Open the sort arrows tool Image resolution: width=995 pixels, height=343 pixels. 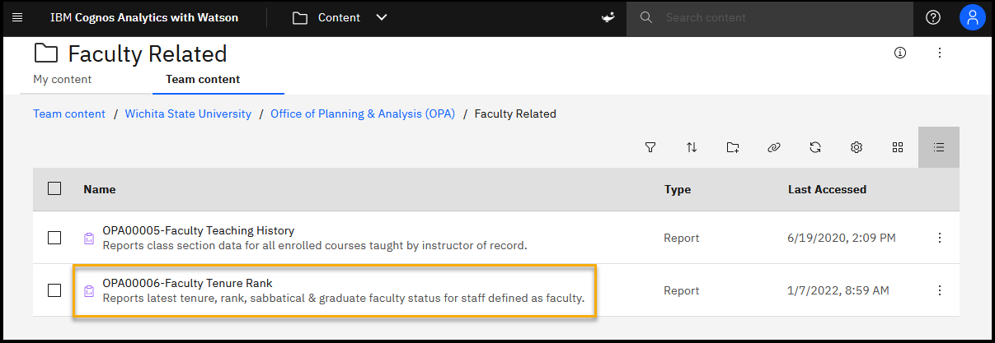point(692,147)
